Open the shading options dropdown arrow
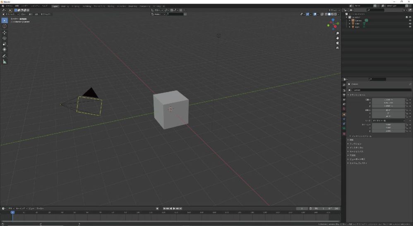 (x=339, y=14)
